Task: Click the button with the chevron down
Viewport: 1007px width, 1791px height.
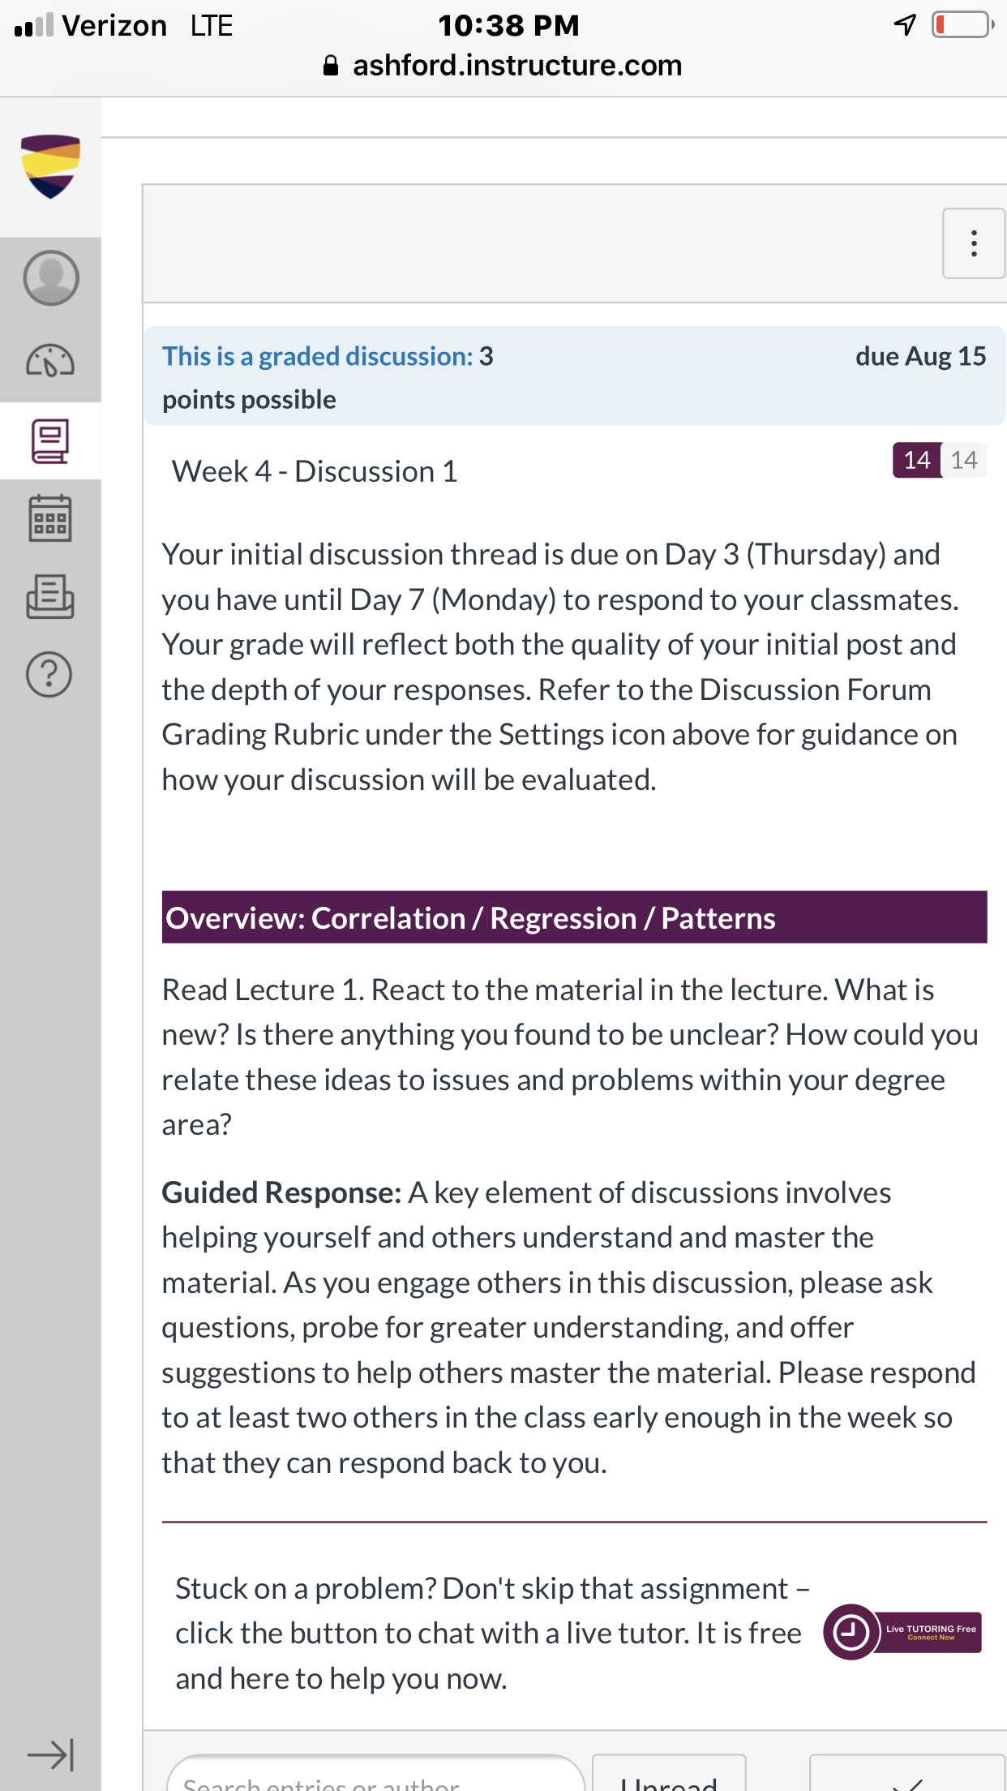Action: coord(908,1776)
